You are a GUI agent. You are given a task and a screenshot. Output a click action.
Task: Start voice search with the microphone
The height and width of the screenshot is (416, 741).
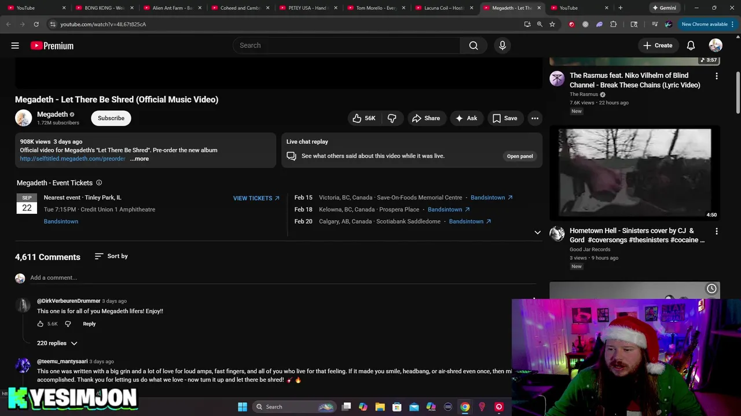point(502,46)
